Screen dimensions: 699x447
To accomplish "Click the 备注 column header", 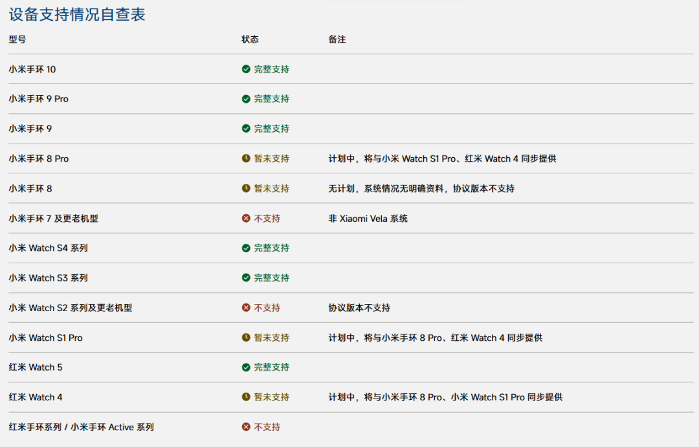I will tap(337, 39).
